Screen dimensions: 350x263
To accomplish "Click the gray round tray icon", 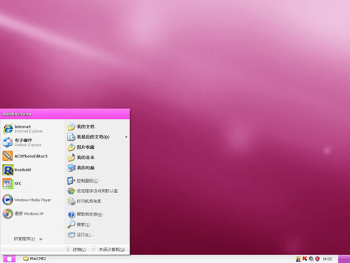I will tap(311, 258).
